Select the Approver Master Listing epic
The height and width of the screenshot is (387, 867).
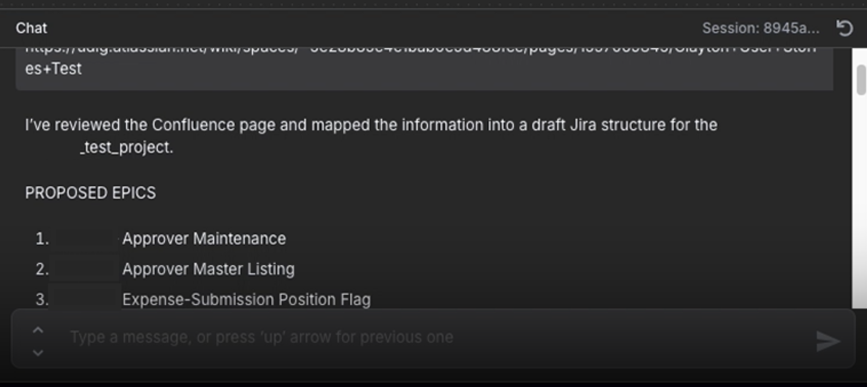(208, 269)
